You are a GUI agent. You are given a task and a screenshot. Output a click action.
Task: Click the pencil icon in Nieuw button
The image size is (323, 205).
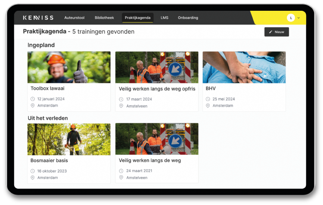pos(271,32)
